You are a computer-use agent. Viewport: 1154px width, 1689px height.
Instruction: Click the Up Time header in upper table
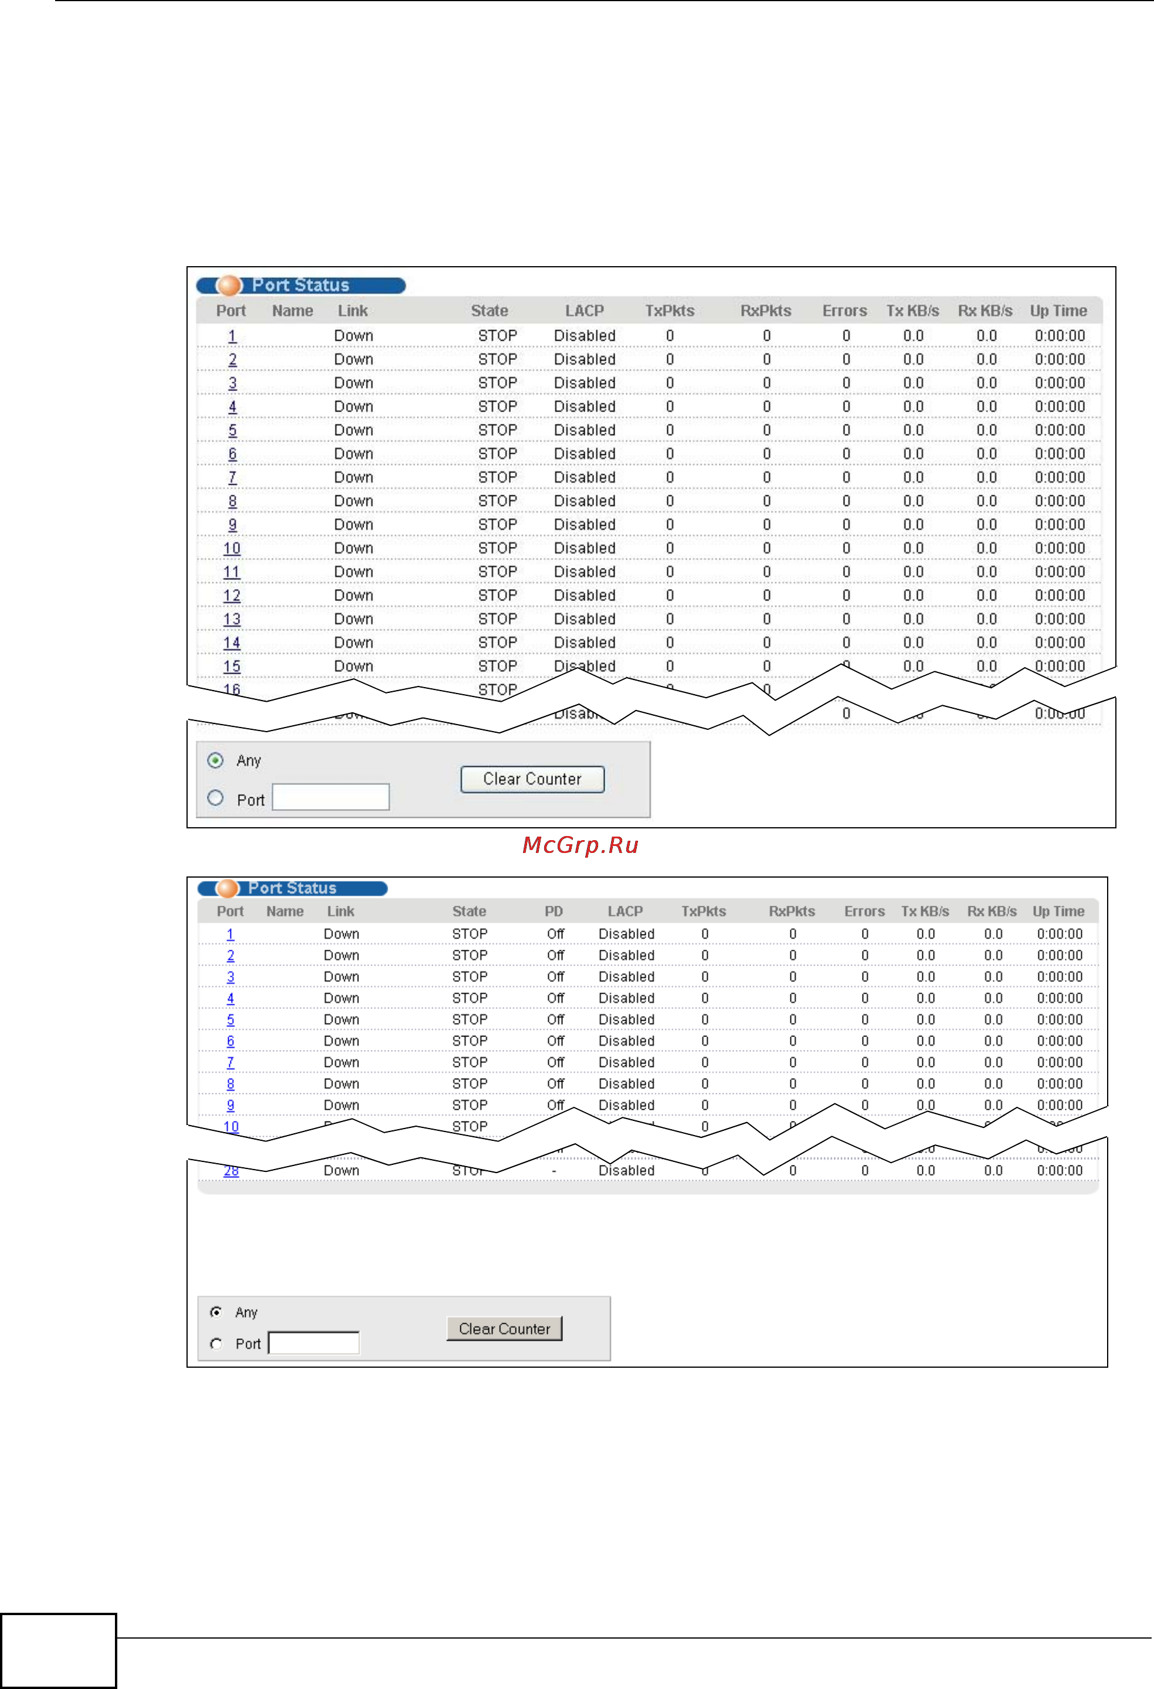click(x=1058, y=311)
